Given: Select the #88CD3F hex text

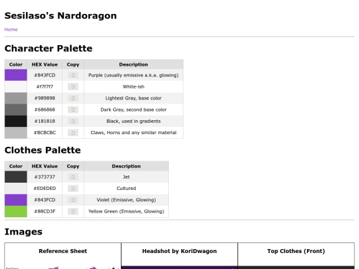Looking at the screenshot, I should pos(45,211).
